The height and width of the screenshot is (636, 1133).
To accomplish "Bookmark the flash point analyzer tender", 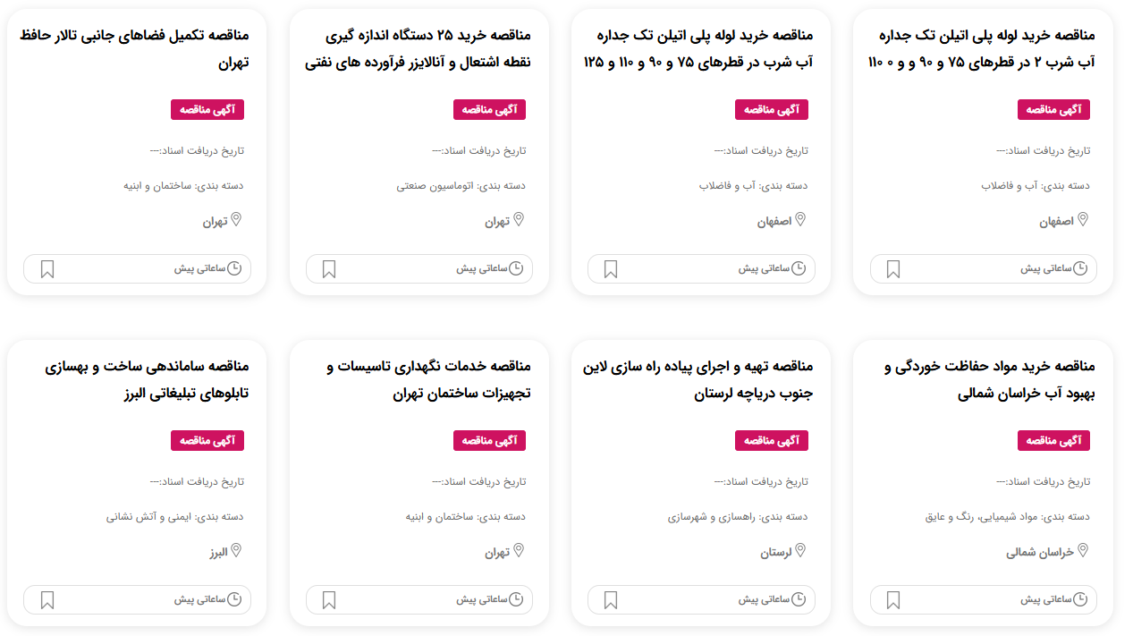I will [x=329, y=269].
